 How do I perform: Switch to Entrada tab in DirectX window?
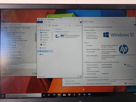pyautogui.click(x=28, y=28)
